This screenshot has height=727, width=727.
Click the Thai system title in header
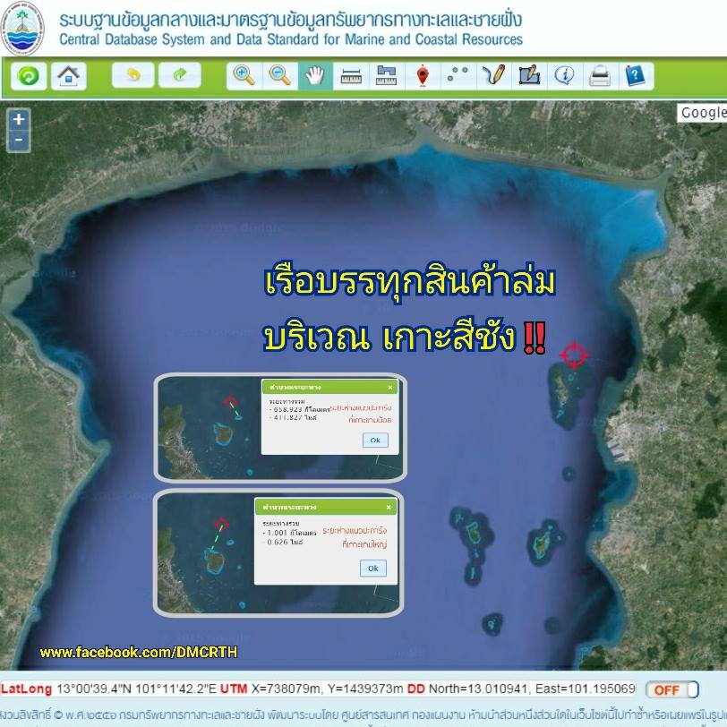[291, 20]
